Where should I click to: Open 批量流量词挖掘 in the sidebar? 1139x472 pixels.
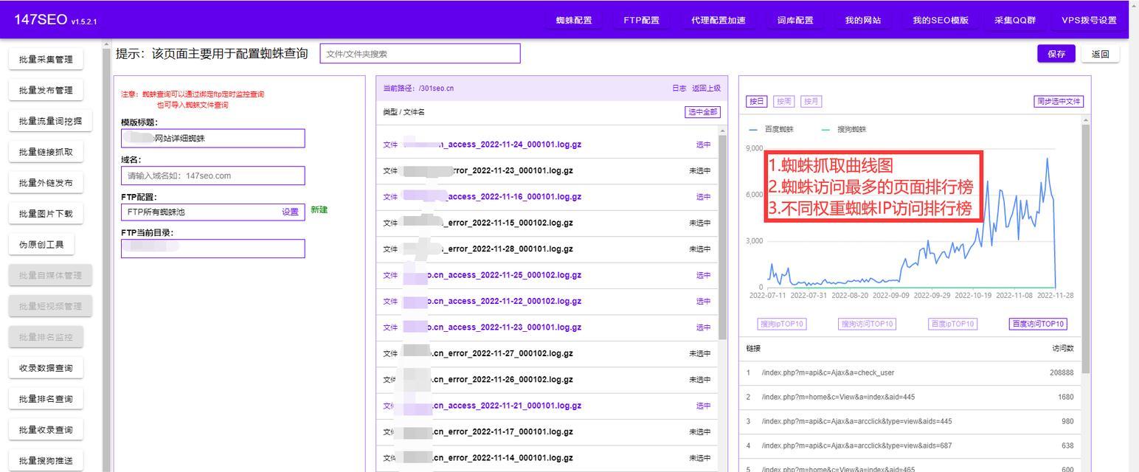[50, 122]
